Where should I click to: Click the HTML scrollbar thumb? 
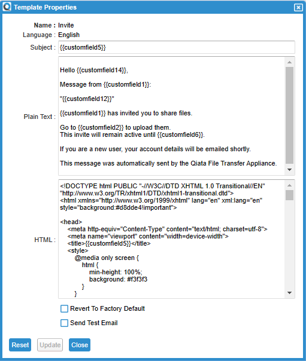(289, 195)
